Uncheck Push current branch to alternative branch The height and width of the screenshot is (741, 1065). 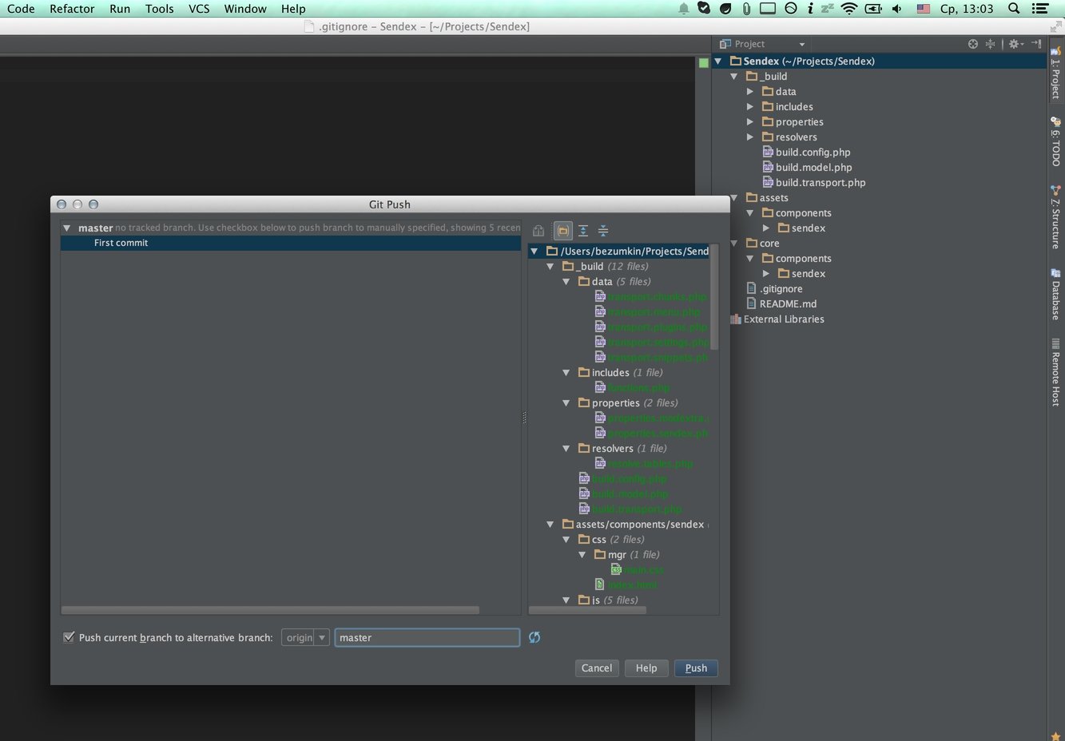click(69, 637)
